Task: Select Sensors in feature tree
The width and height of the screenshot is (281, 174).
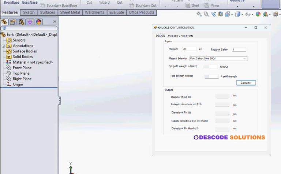Action: coord(19,40)
